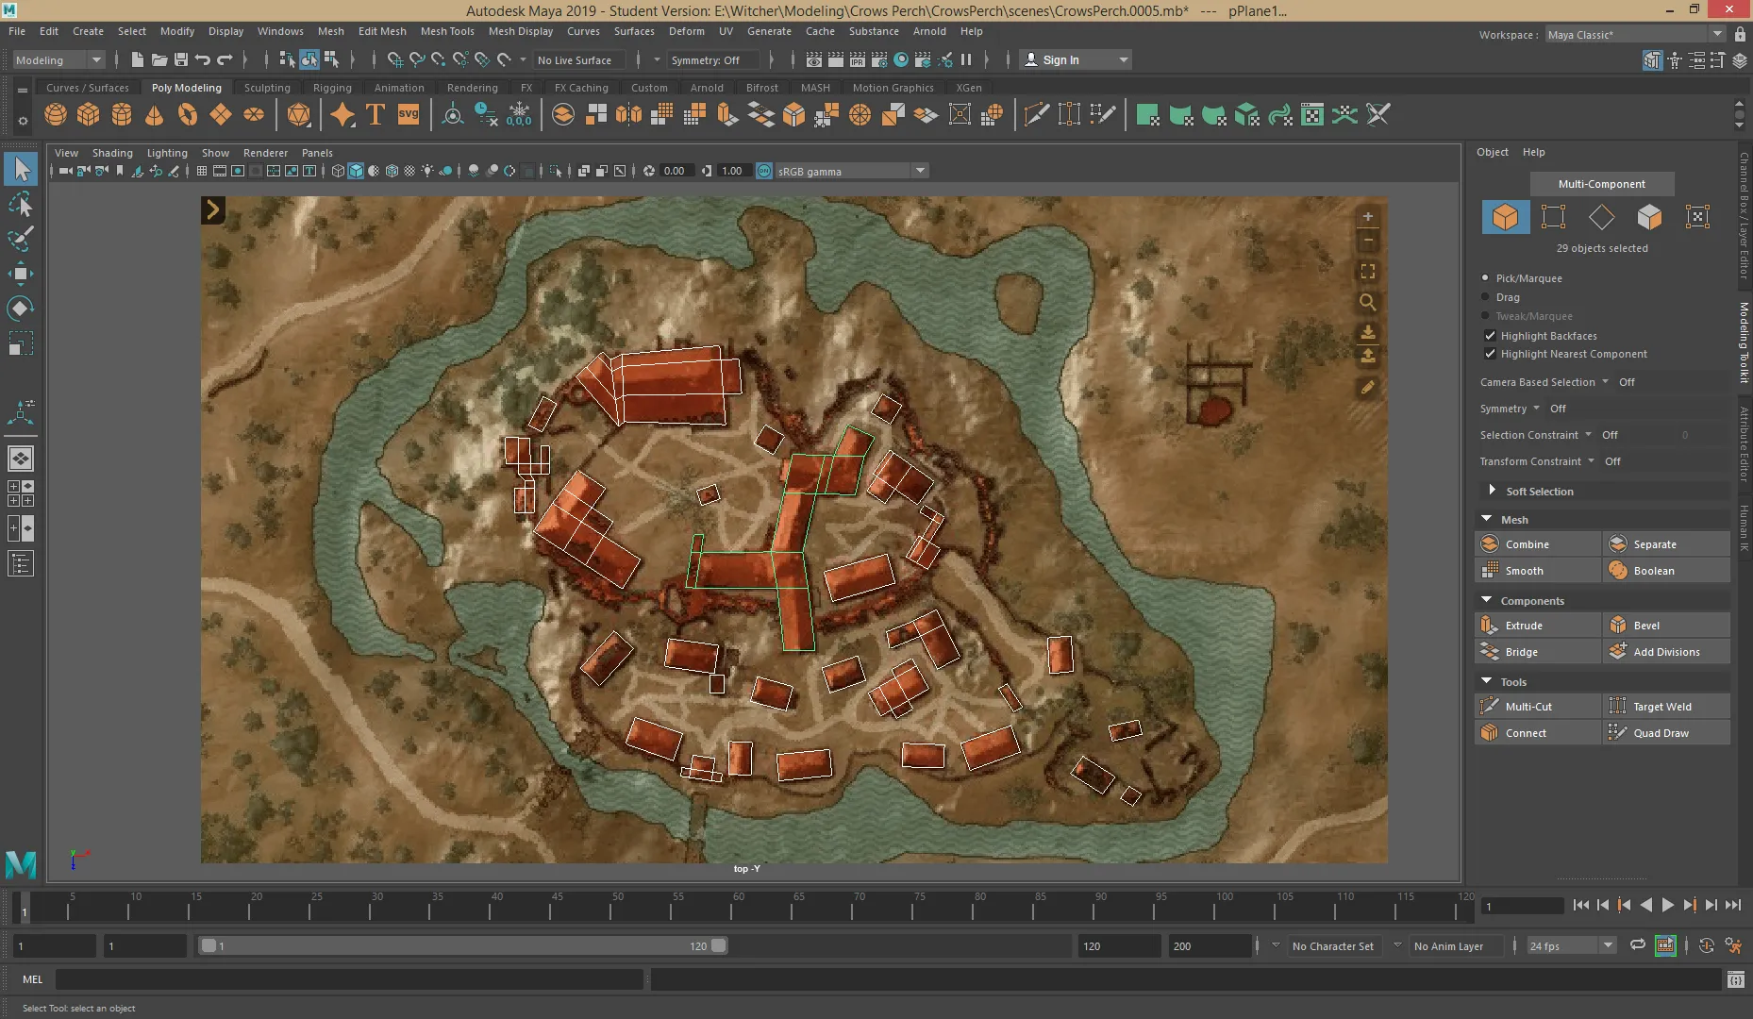
Task: Toggle the viewport color management icon
Action: point(764,171)
